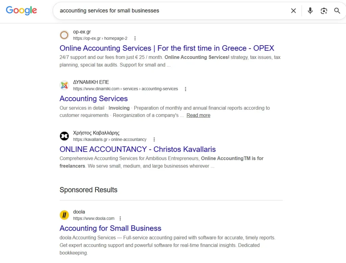Image resolution: width=346 pixels, height=263 pixels.
Task: Open the Accounting Services result title
Action: click(x=94, y=98)
